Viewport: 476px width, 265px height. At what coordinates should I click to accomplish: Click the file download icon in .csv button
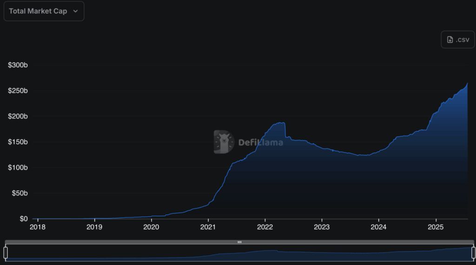tap(450, 39)
